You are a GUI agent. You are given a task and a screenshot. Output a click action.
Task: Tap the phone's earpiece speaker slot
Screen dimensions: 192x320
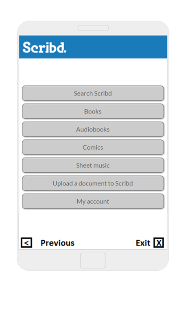point(93,28)
